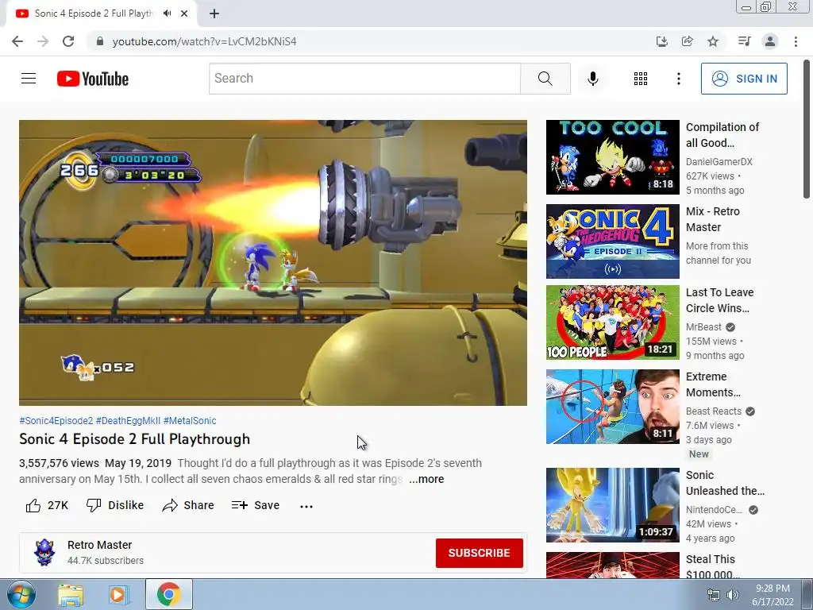813x610 pixels.
Task: Open #DeathEggMkII hashtag link
Action: point(128,421)
